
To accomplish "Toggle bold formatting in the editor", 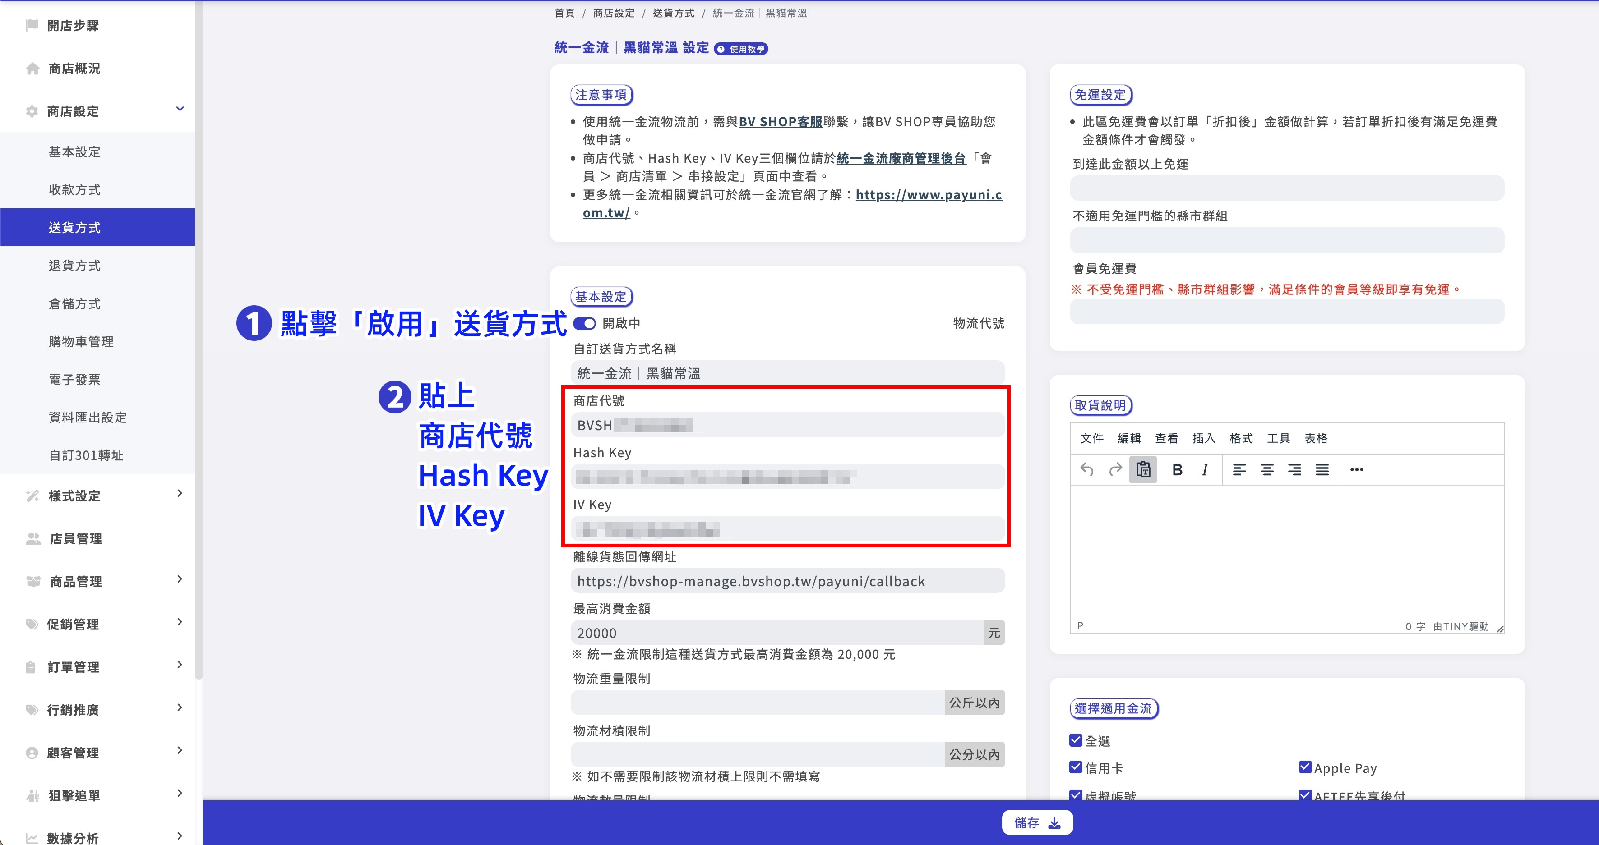I will click(x=1177, y=470).
